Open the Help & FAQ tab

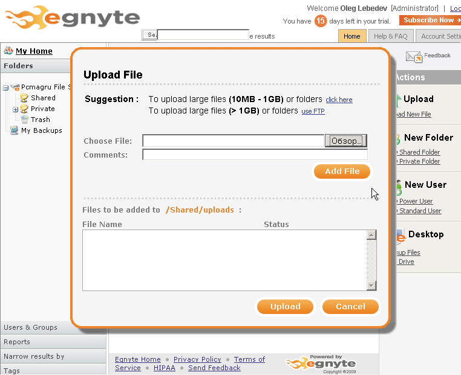(391, 36)
